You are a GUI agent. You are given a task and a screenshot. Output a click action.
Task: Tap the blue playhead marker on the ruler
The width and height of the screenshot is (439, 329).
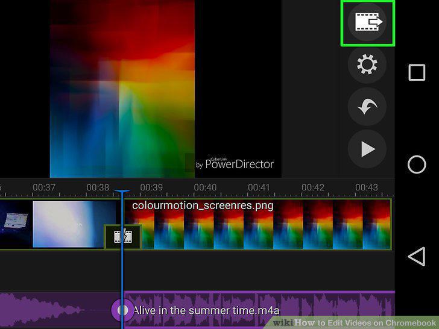click(122, 192)
